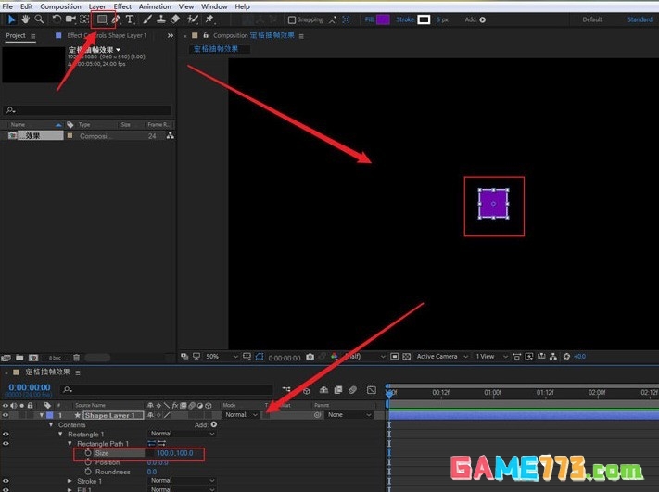Viewport: 659px width, 492px height.
Task: Enable the Snapping checkbox
Action: point(292,19)
